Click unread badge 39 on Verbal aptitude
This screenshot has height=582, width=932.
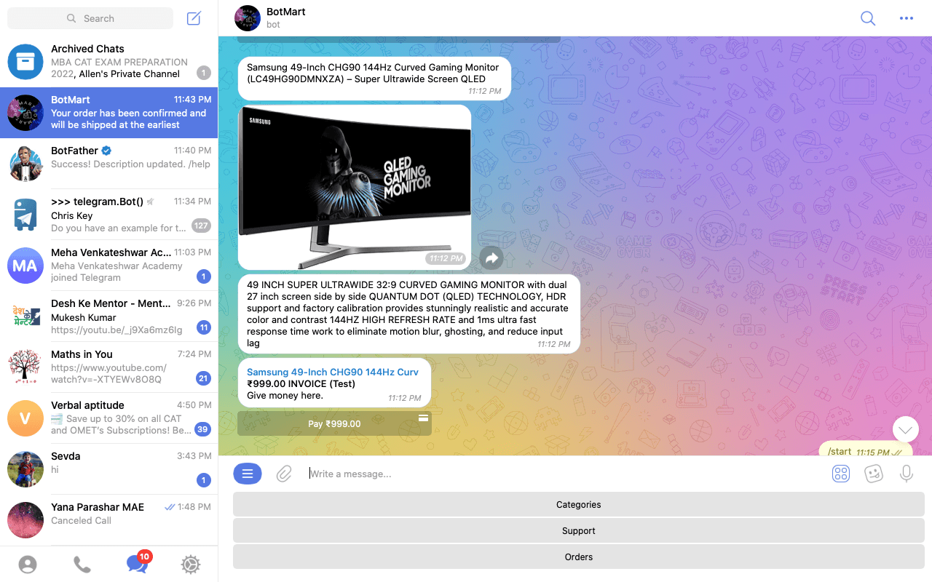[202, 429]
